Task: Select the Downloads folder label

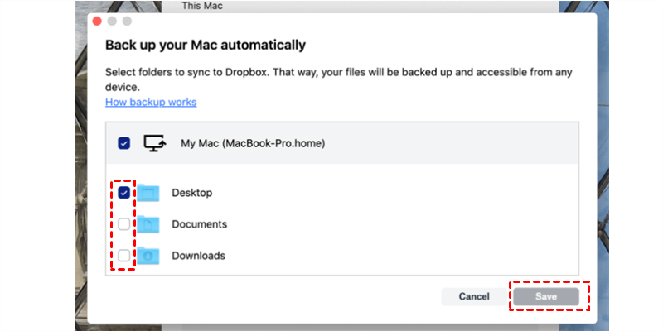Action: tap(199, 256)
